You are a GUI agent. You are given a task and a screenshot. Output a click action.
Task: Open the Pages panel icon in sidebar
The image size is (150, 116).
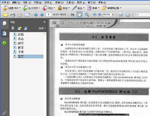(x=4, y=23)
